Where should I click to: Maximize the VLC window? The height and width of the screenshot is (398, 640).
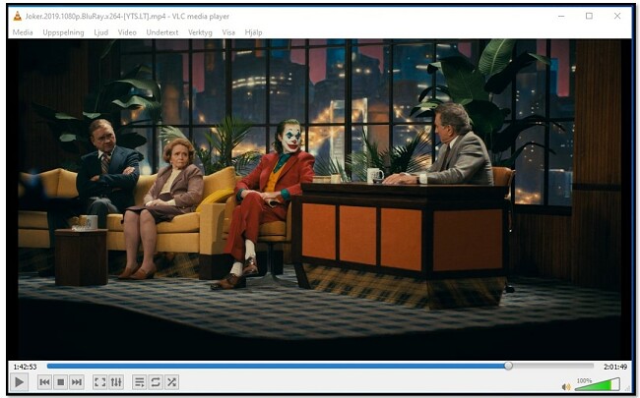(x=589, y=16)
